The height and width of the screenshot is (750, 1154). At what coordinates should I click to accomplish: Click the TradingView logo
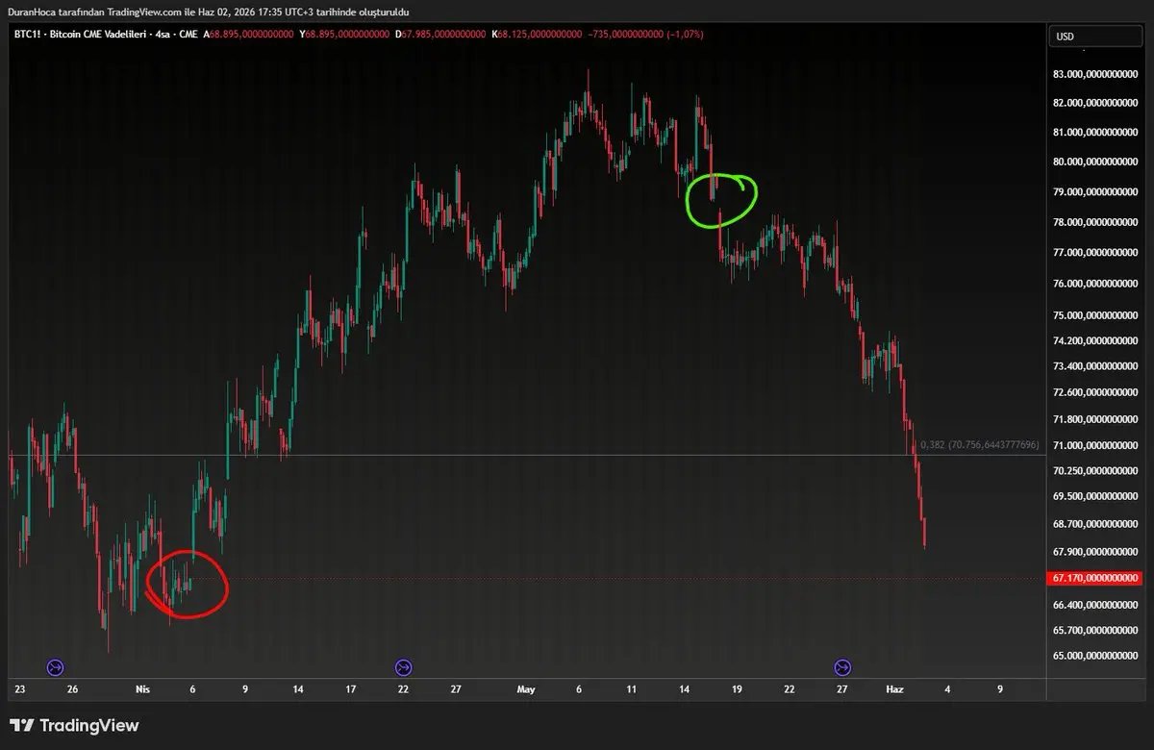pyautogui.click(x=75, y=725)
